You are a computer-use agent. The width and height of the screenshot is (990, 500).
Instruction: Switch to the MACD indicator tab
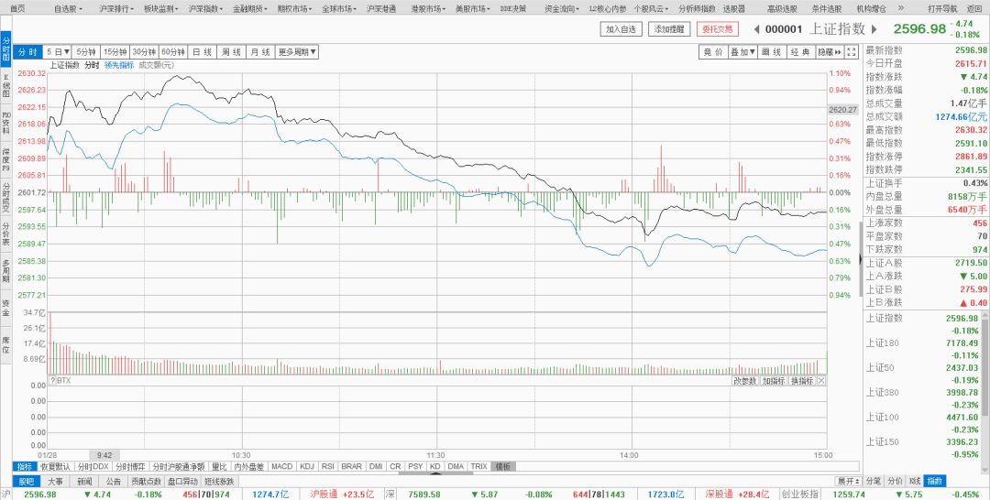point(281,466)
